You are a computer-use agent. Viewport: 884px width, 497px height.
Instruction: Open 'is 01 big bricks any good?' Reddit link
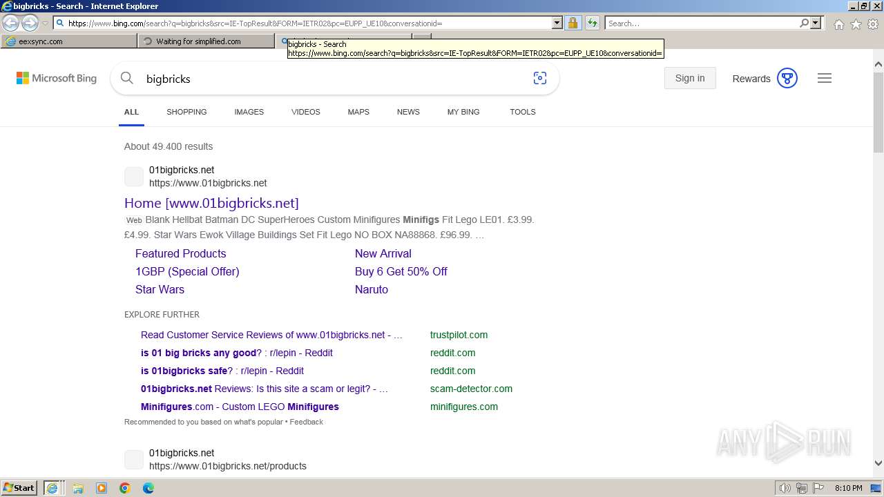tap(237, 353)
